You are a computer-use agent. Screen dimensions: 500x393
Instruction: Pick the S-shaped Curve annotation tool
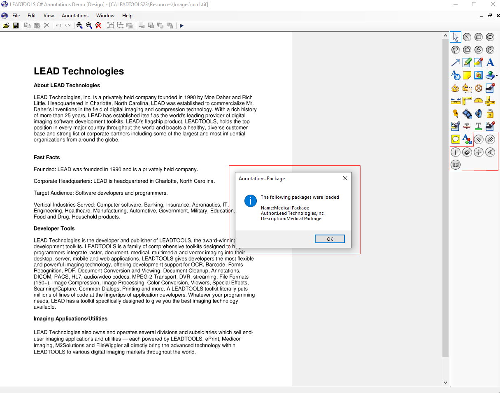(x=479, y=50)
